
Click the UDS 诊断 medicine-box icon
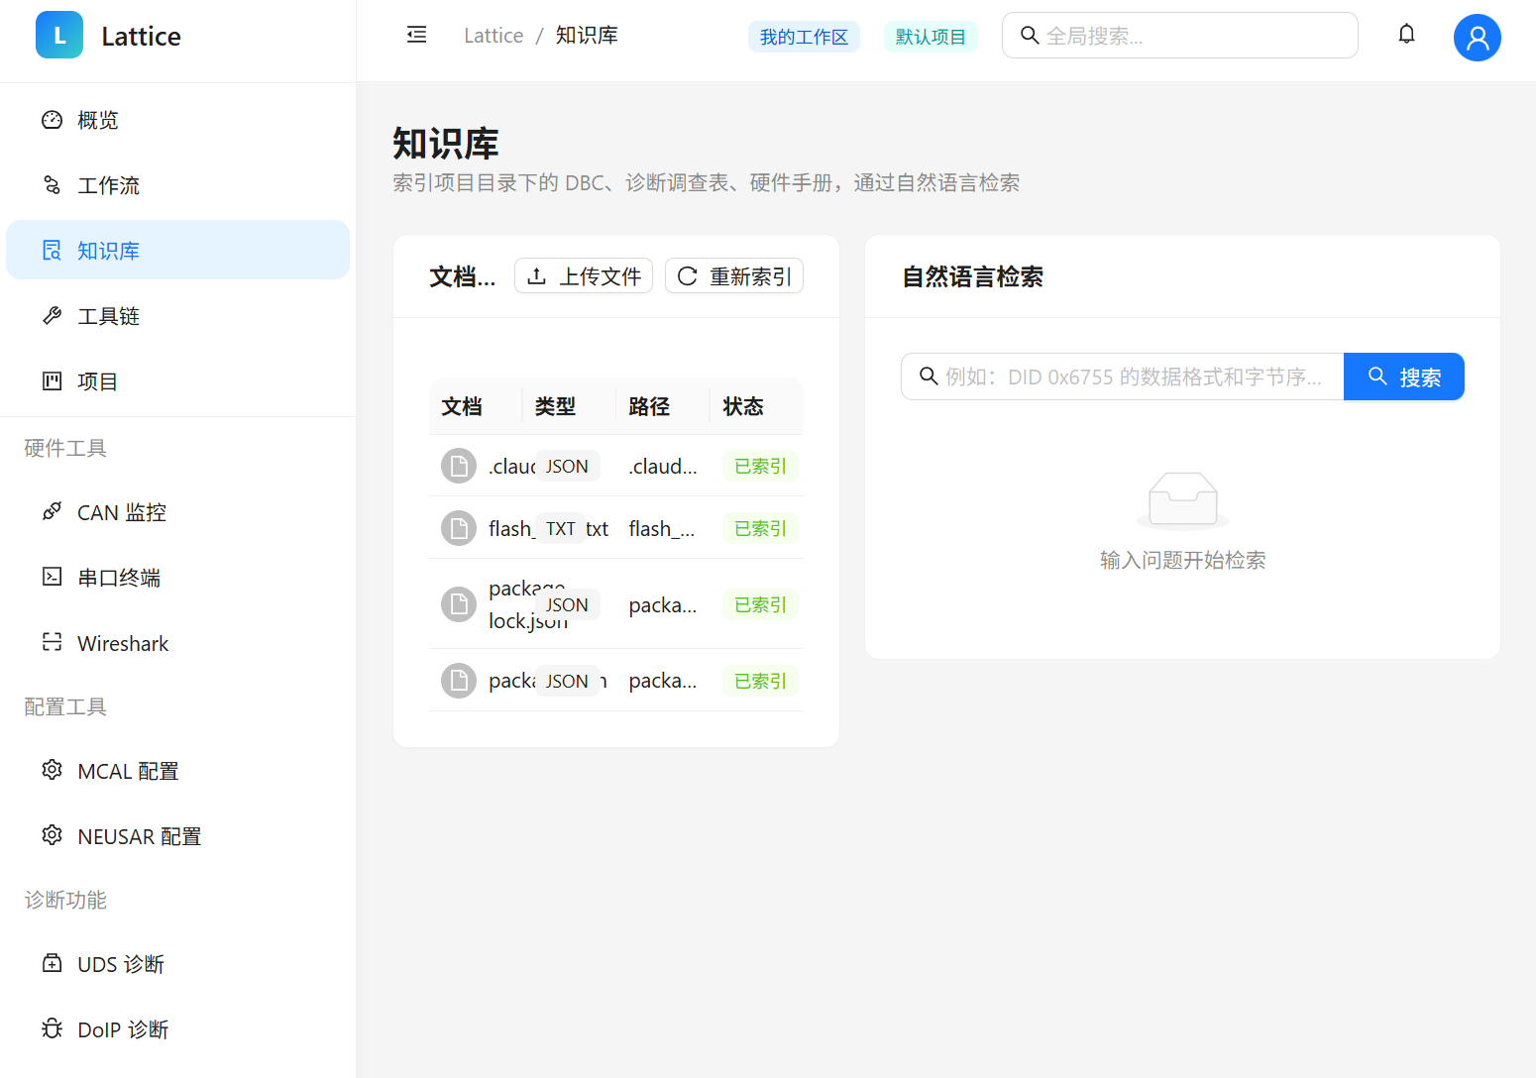[53, 964]
